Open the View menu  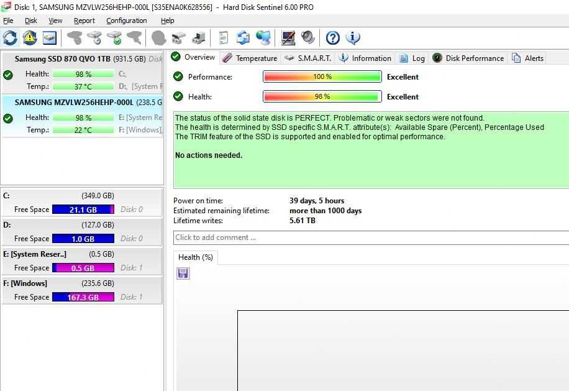[55, 21]
